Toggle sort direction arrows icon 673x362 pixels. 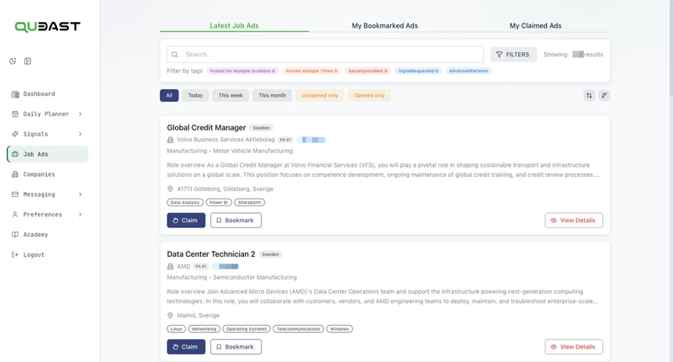pyautogui.click(x=590, y=95)
